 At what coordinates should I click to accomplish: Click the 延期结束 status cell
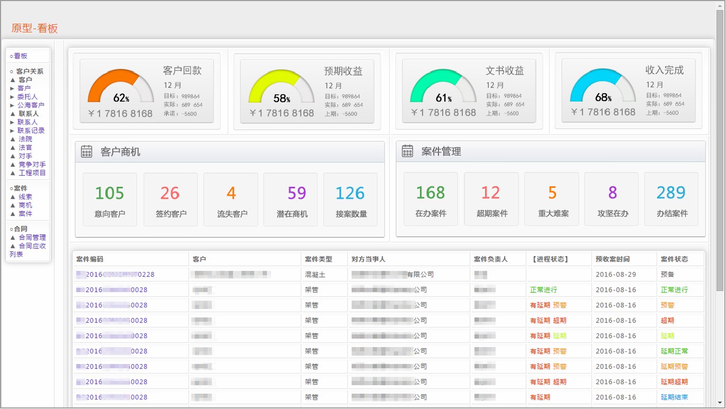tap(675, 397)
